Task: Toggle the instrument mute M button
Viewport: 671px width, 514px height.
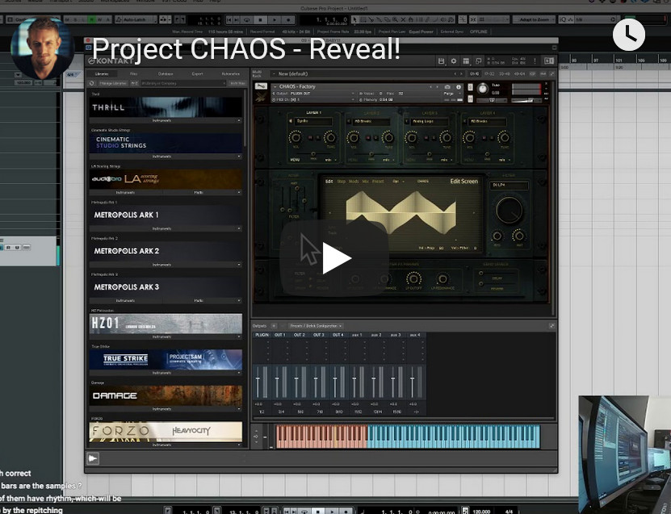Action: click(470, 98)
